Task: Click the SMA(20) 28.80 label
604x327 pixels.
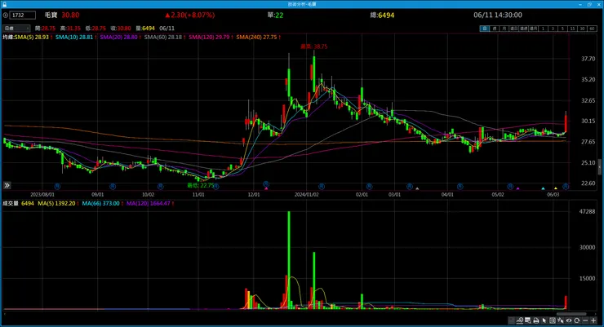Action: (x=118, y=37)
